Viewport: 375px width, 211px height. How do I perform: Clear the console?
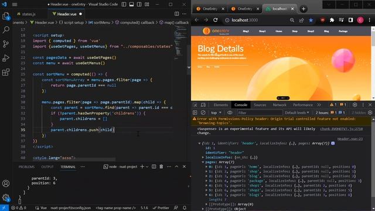click(203, 113)
